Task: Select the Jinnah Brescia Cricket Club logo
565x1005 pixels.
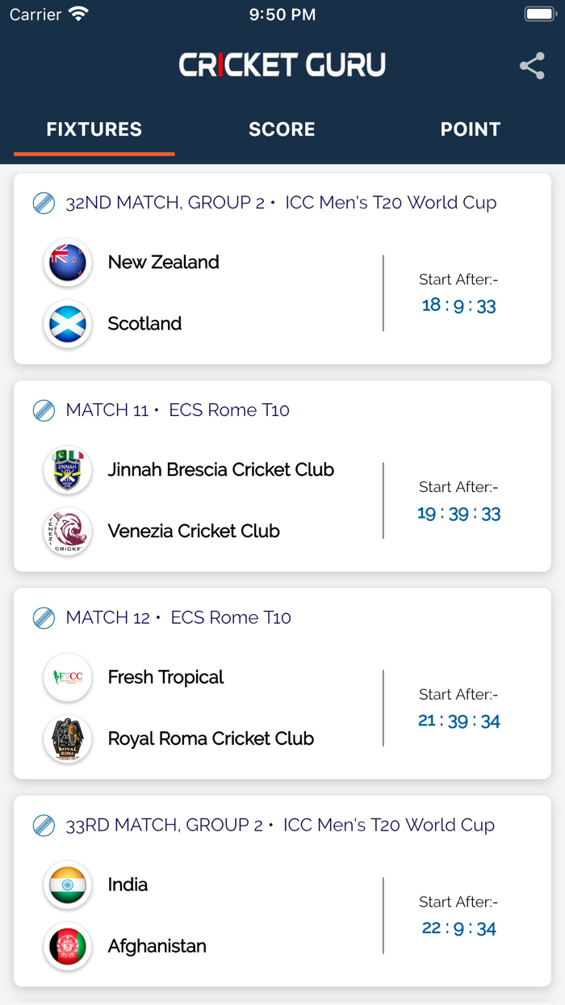Action: [x=67, y=469]
